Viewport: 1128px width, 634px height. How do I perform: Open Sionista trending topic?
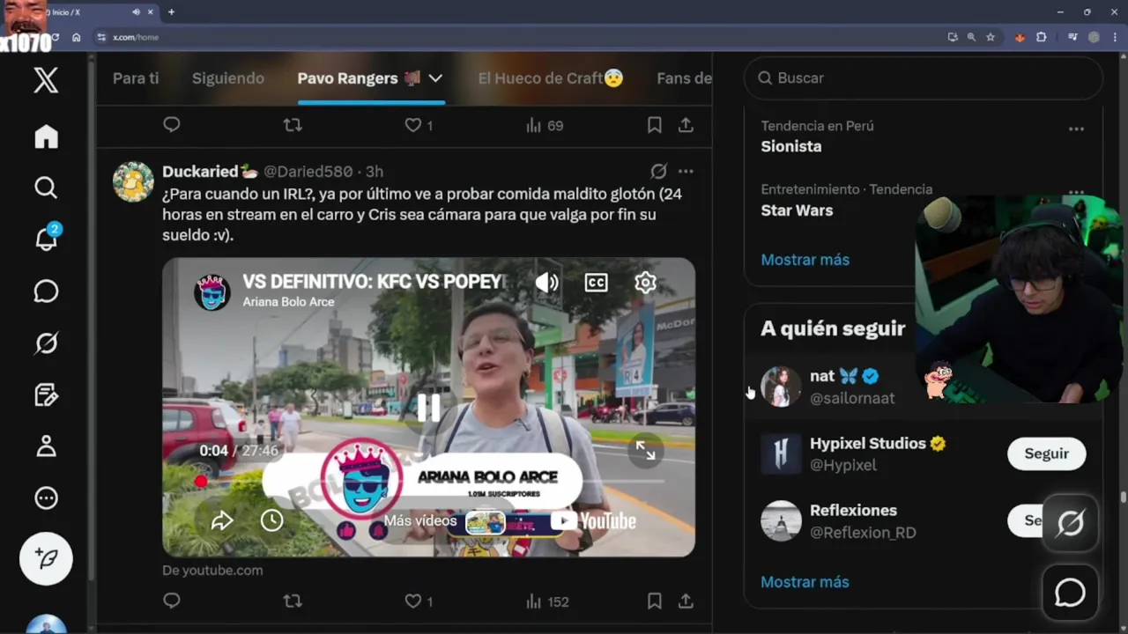coord(791,146)
